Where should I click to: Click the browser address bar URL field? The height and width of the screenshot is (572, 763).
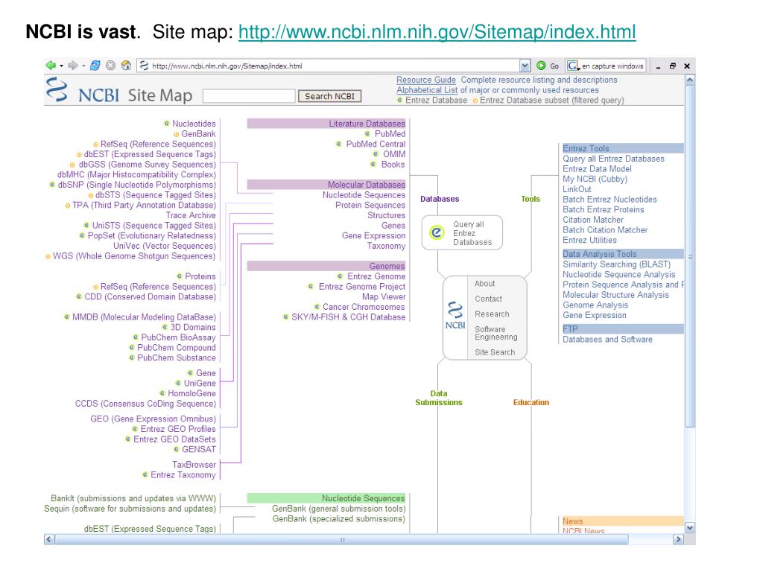click(x=335, y=66)
